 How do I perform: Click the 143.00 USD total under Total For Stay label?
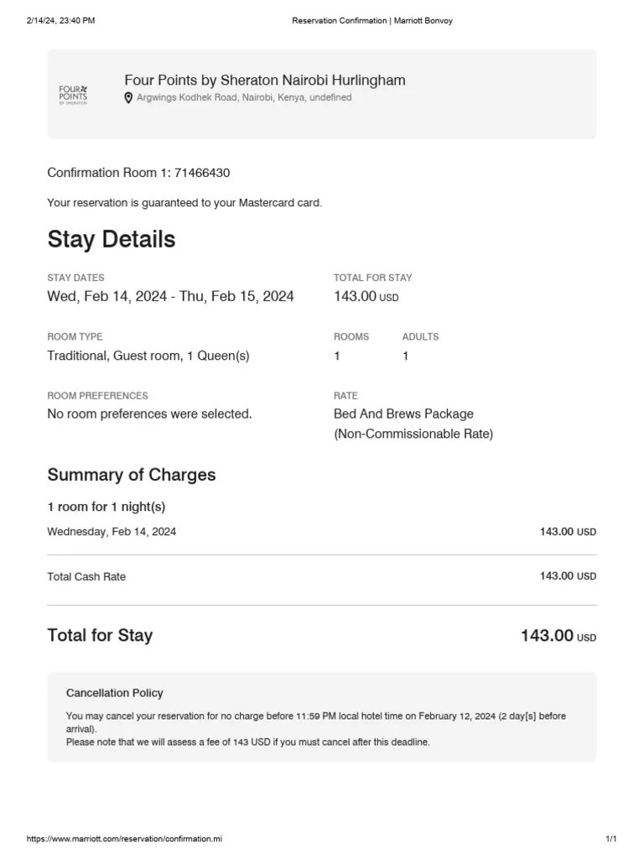(x=366, y=296)
